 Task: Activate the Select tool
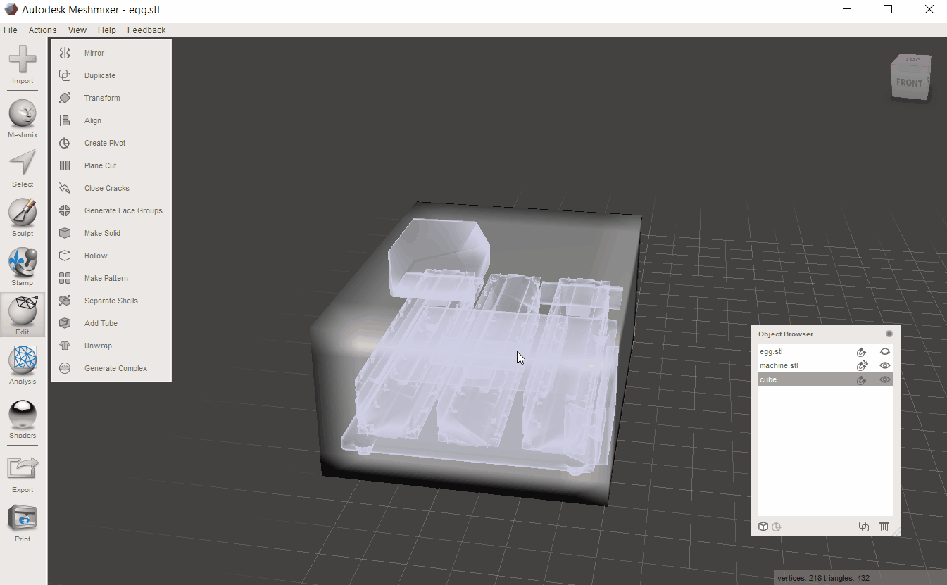click(x=23, y=168)
